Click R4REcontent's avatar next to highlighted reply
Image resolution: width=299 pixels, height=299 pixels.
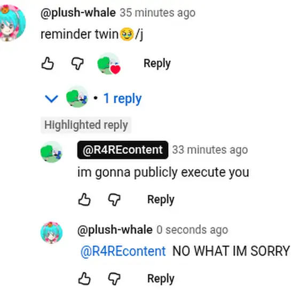point(51,152)
